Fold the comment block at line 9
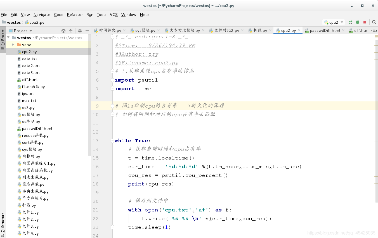Image resolution: width=378 pixels, height=238 pixels. click(112, 106)
